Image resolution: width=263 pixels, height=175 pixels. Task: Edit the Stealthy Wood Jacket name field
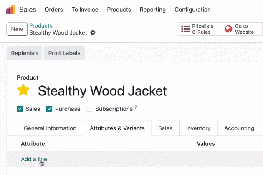[x=102, y=91]
